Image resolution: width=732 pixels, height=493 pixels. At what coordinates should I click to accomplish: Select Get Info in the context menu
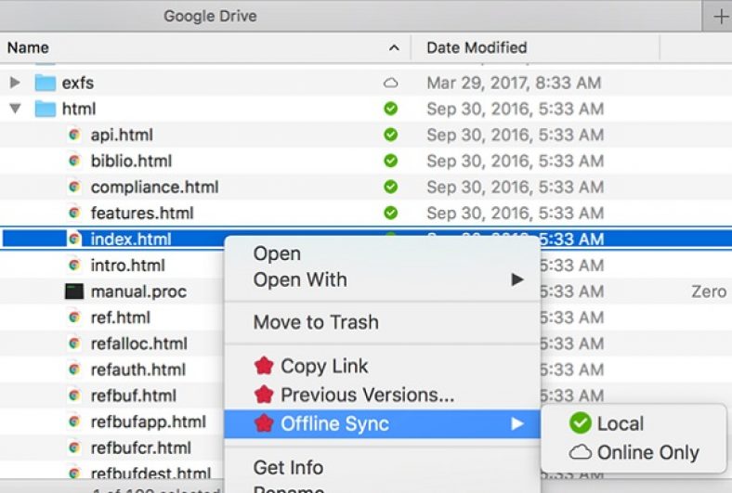[x=288, y=467]
